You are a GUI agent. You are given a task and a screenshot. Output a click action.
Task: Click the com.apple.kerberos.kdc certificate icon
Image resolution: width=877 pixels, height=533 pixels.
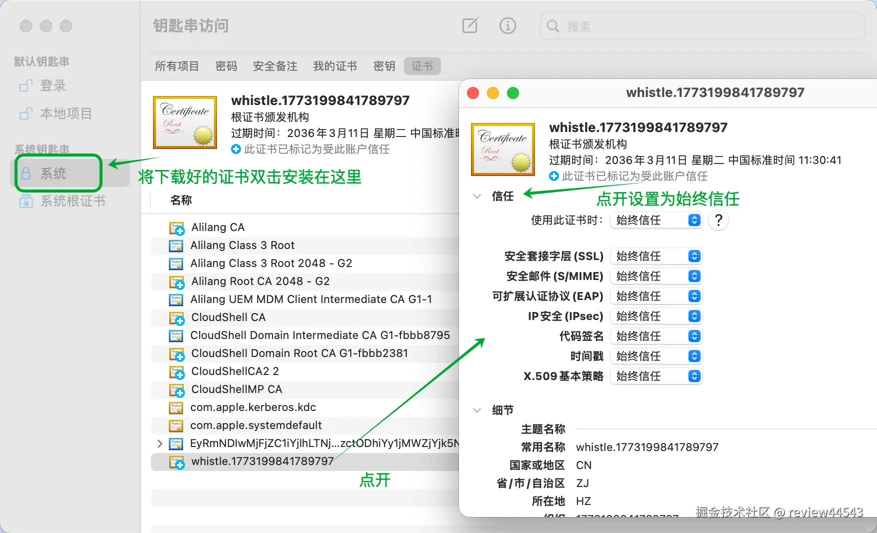point(176,407)
